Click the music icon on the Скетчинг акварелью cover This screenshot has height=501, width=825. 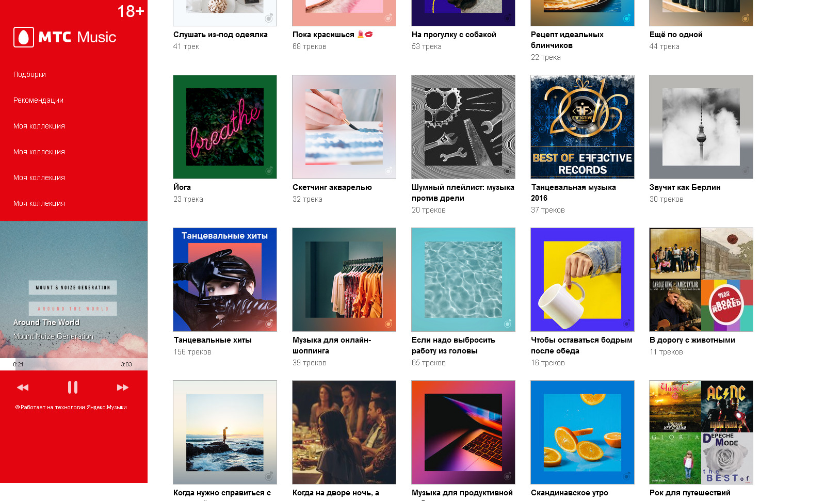388,171
